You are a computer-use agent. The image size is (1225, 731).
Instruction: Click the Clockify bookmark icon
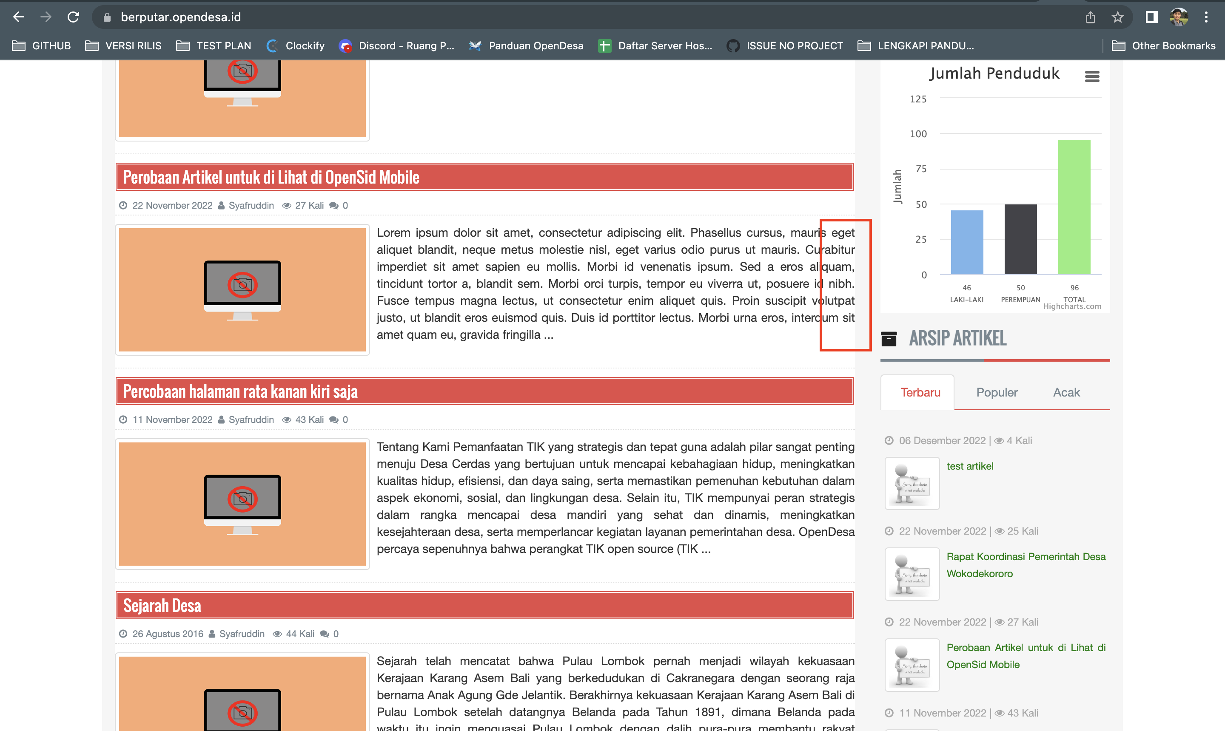pyautogui.click(x=272, y=45)
